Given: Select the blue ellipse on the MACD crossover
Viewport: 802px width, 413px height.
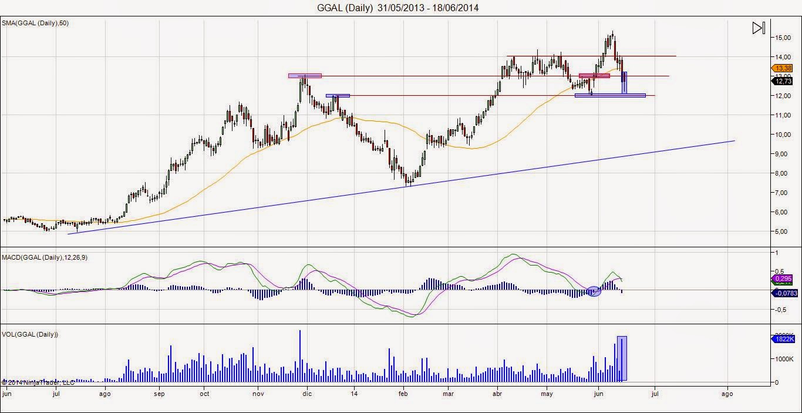Looking at the screenshot, I should tap(594, 291).
